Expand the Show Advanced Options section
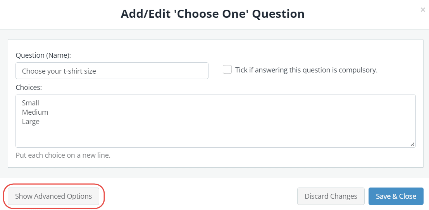Screen dimensions: 429x210 tap(53, 196)
